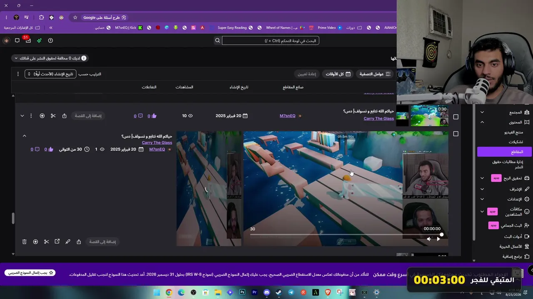533x299 pixels.
Task: Click the magnifier search icon beside the dashboard search box
Action: click(217, 40)
